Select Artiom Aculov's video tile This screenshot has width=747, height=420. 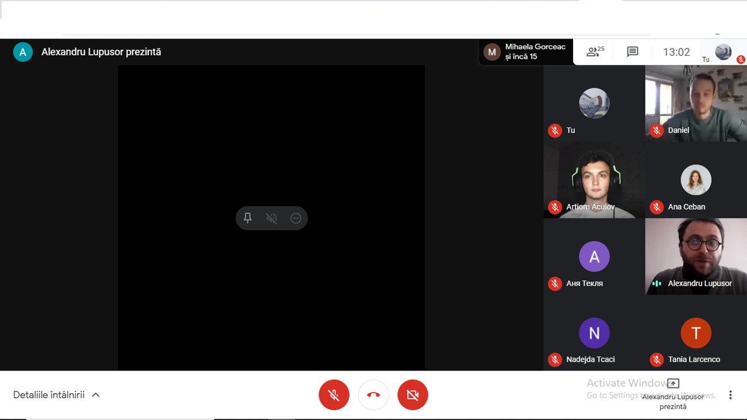(x=594, y=180)
